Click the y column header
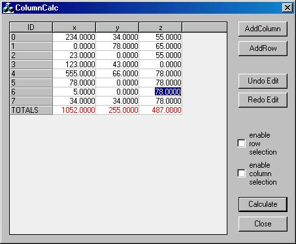The width and height of the screenshot is (296, 244). [x=117, y=27]
